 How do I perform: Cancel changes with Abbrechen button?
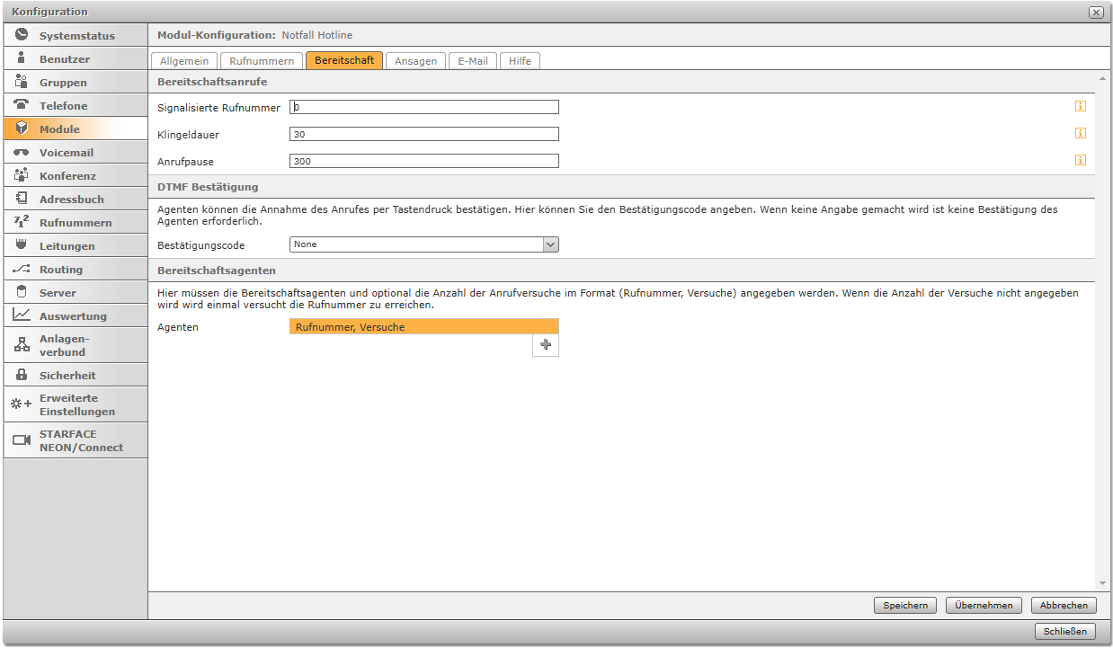pos(1064,606)
